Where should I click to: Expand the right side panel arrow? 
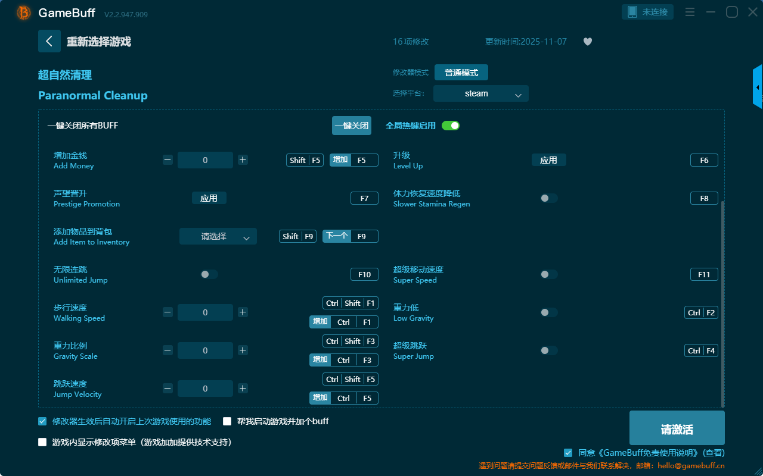pyautogui.click(x=758, y=87)
